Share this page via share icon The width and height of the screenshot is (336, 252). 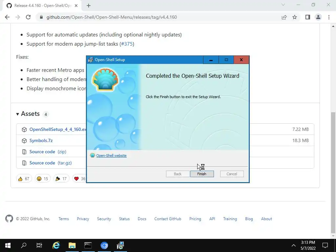284,17
